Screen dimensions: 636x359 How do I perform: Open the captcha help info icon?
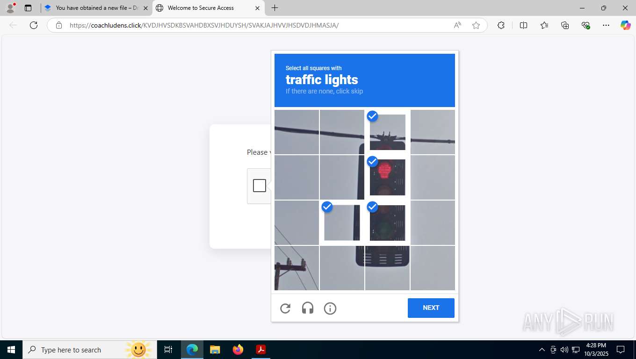click(330, 309)
